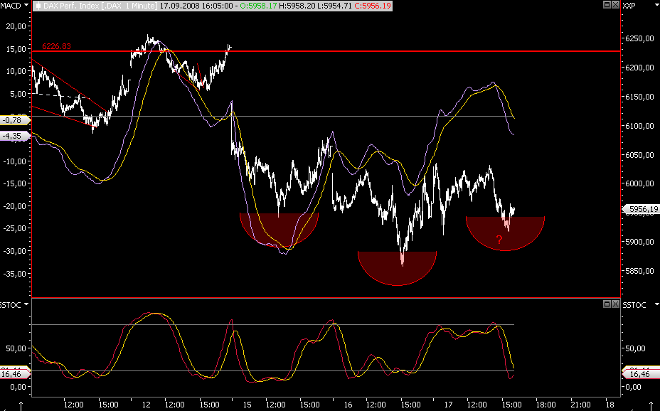Click the -35,00 MACD axis label
Viewport: 660px width, 411px height.
[x=14, y=274]
